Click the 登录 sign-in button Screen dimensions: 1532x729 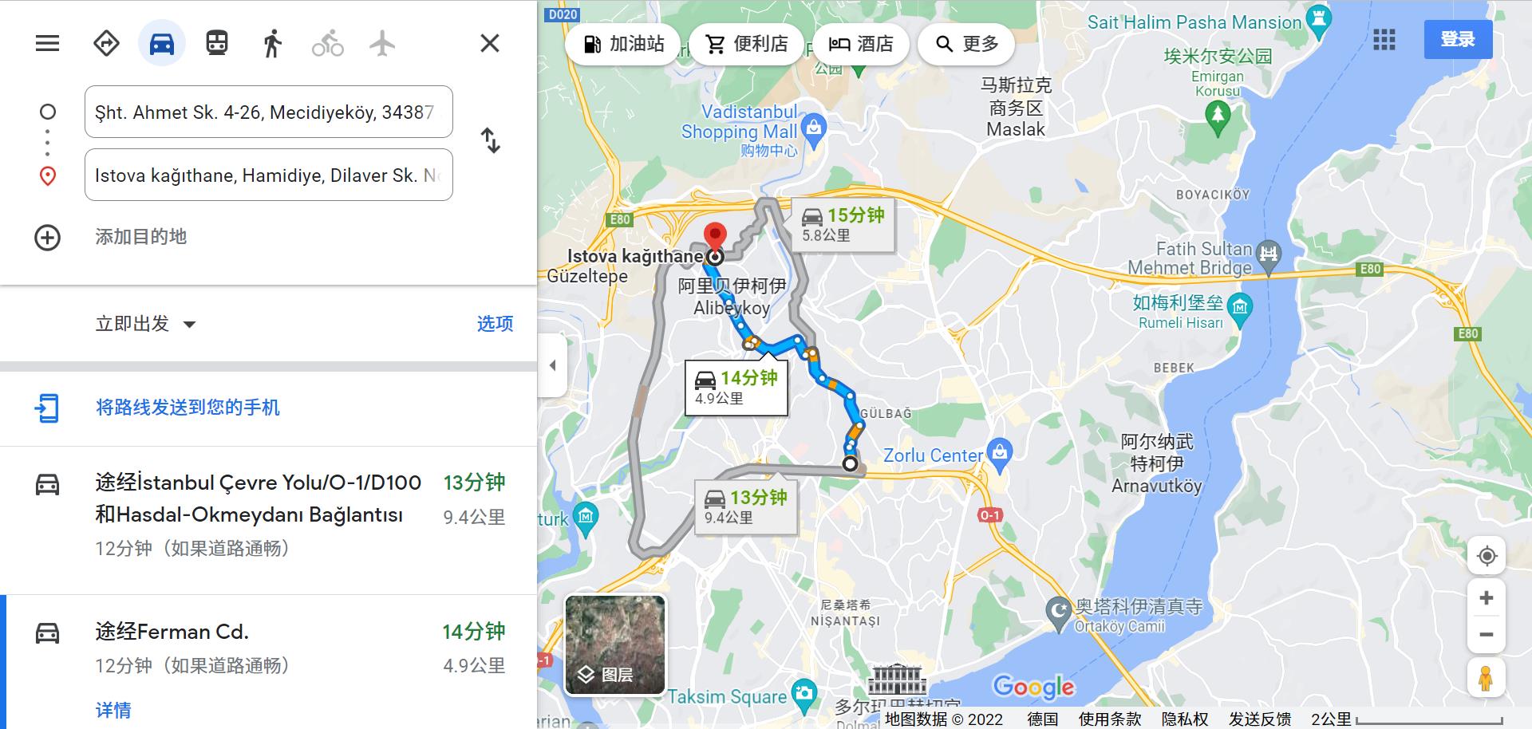1458,39
